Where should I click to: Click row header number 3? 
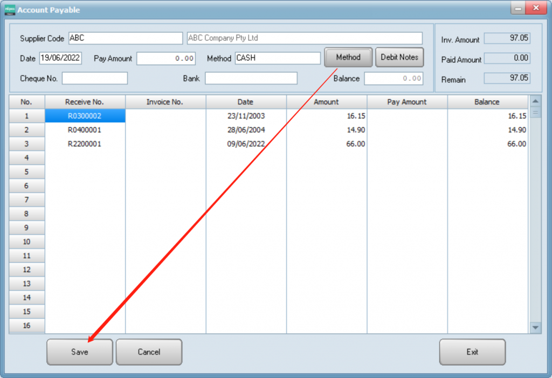click(x=26, y=144)
